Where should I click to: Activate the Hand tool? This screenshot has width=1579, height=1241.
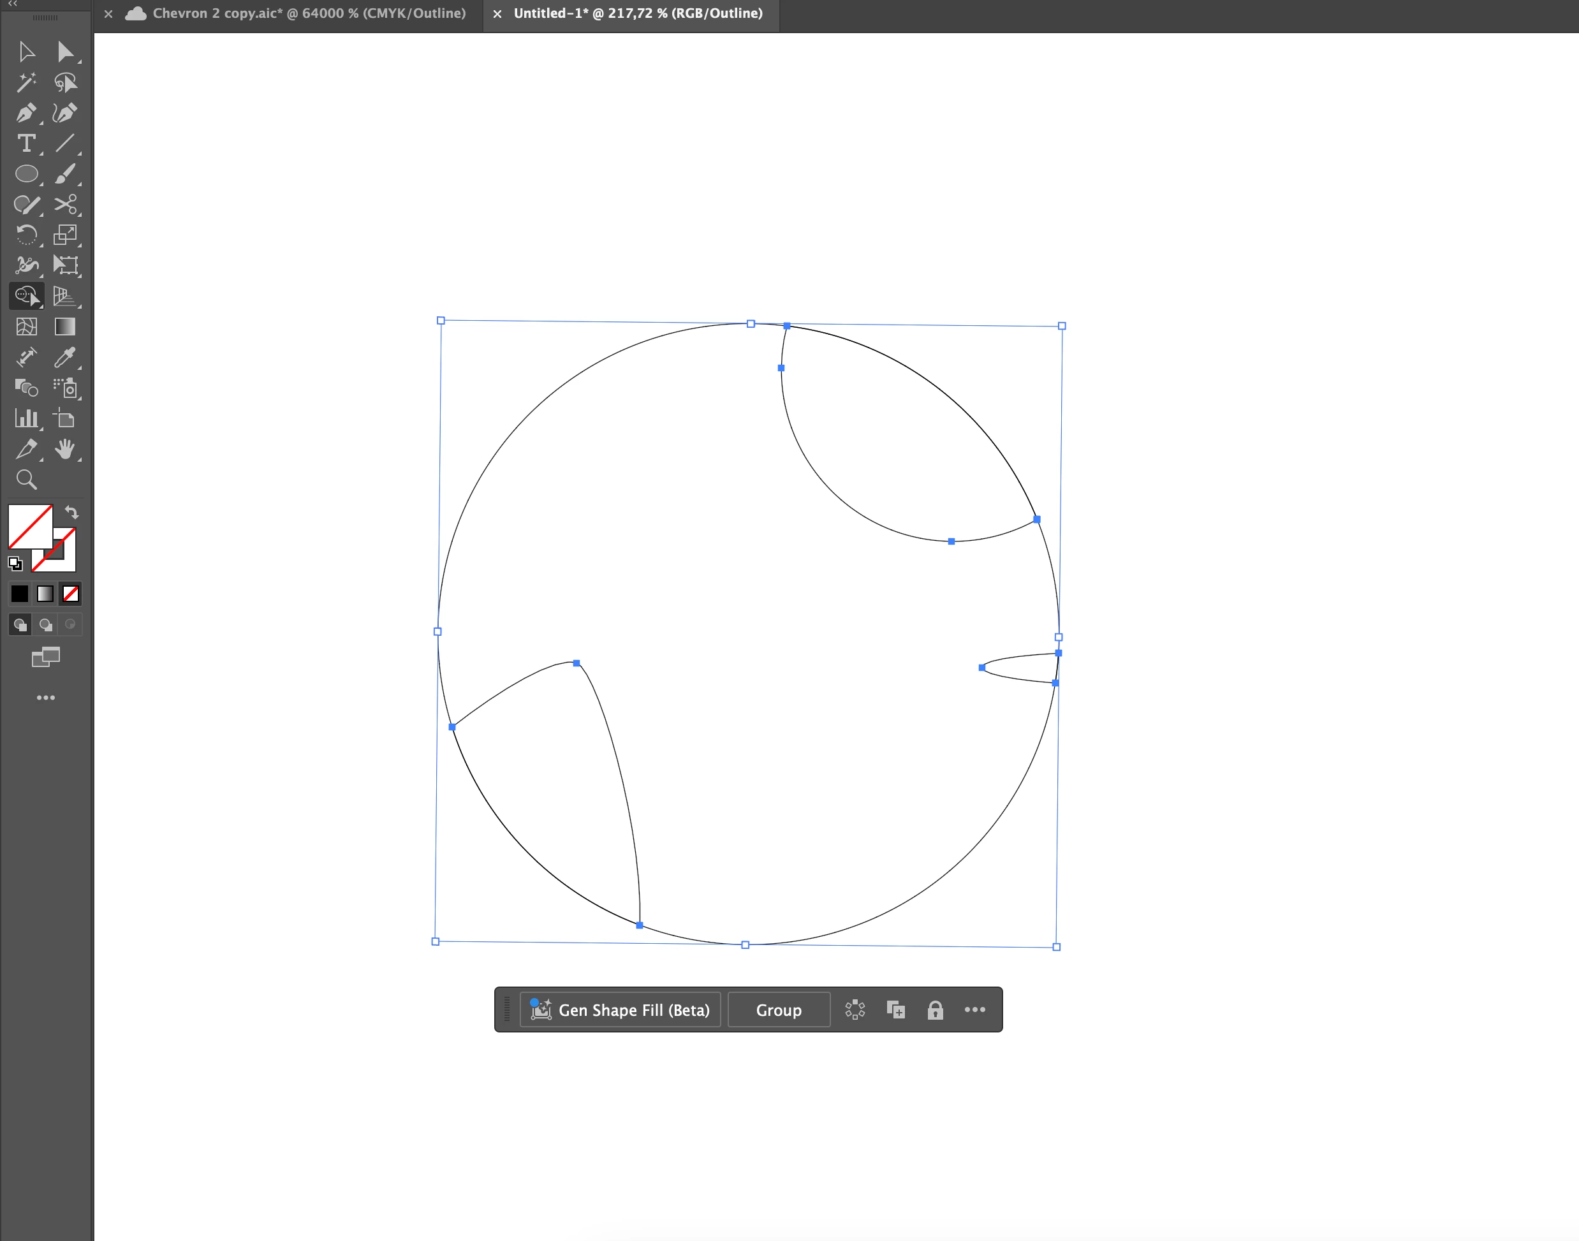(x=66, y=449)
